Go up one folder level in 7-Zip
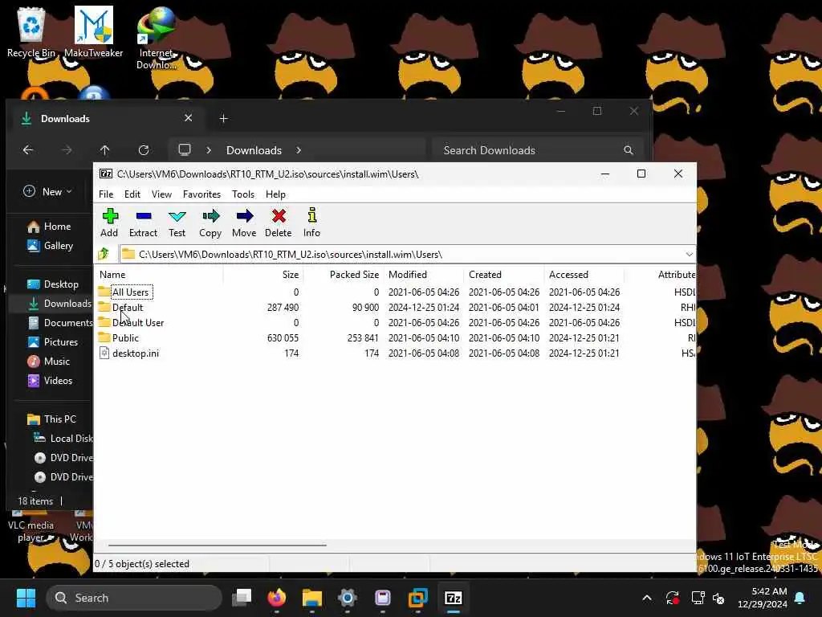822x617 pixels. click(x=104, y=255)
